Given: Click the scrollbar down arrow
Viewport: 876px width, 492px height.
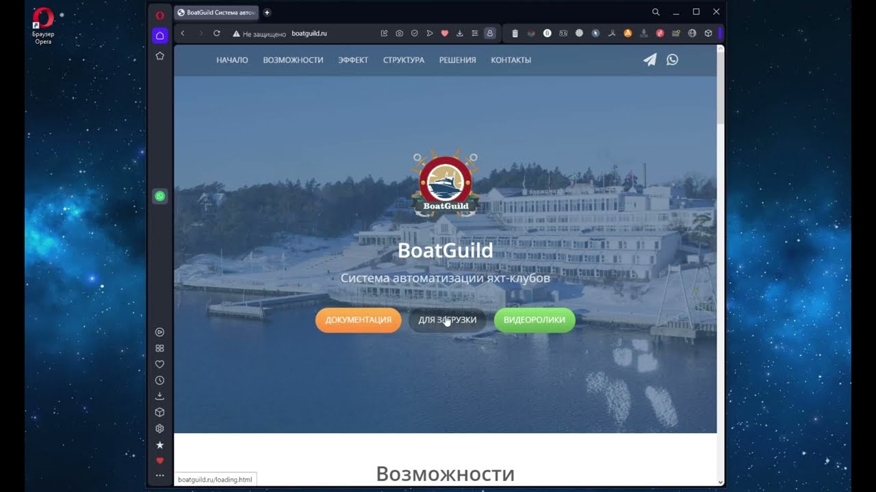Looking at the screenshot, I should 721,482.
